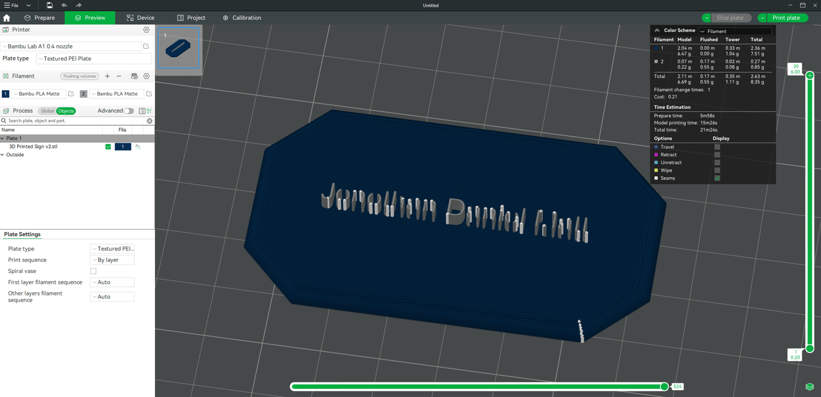
Task: Click paint icon for 3D Printed Sign row
Action: tap(138, 146)
